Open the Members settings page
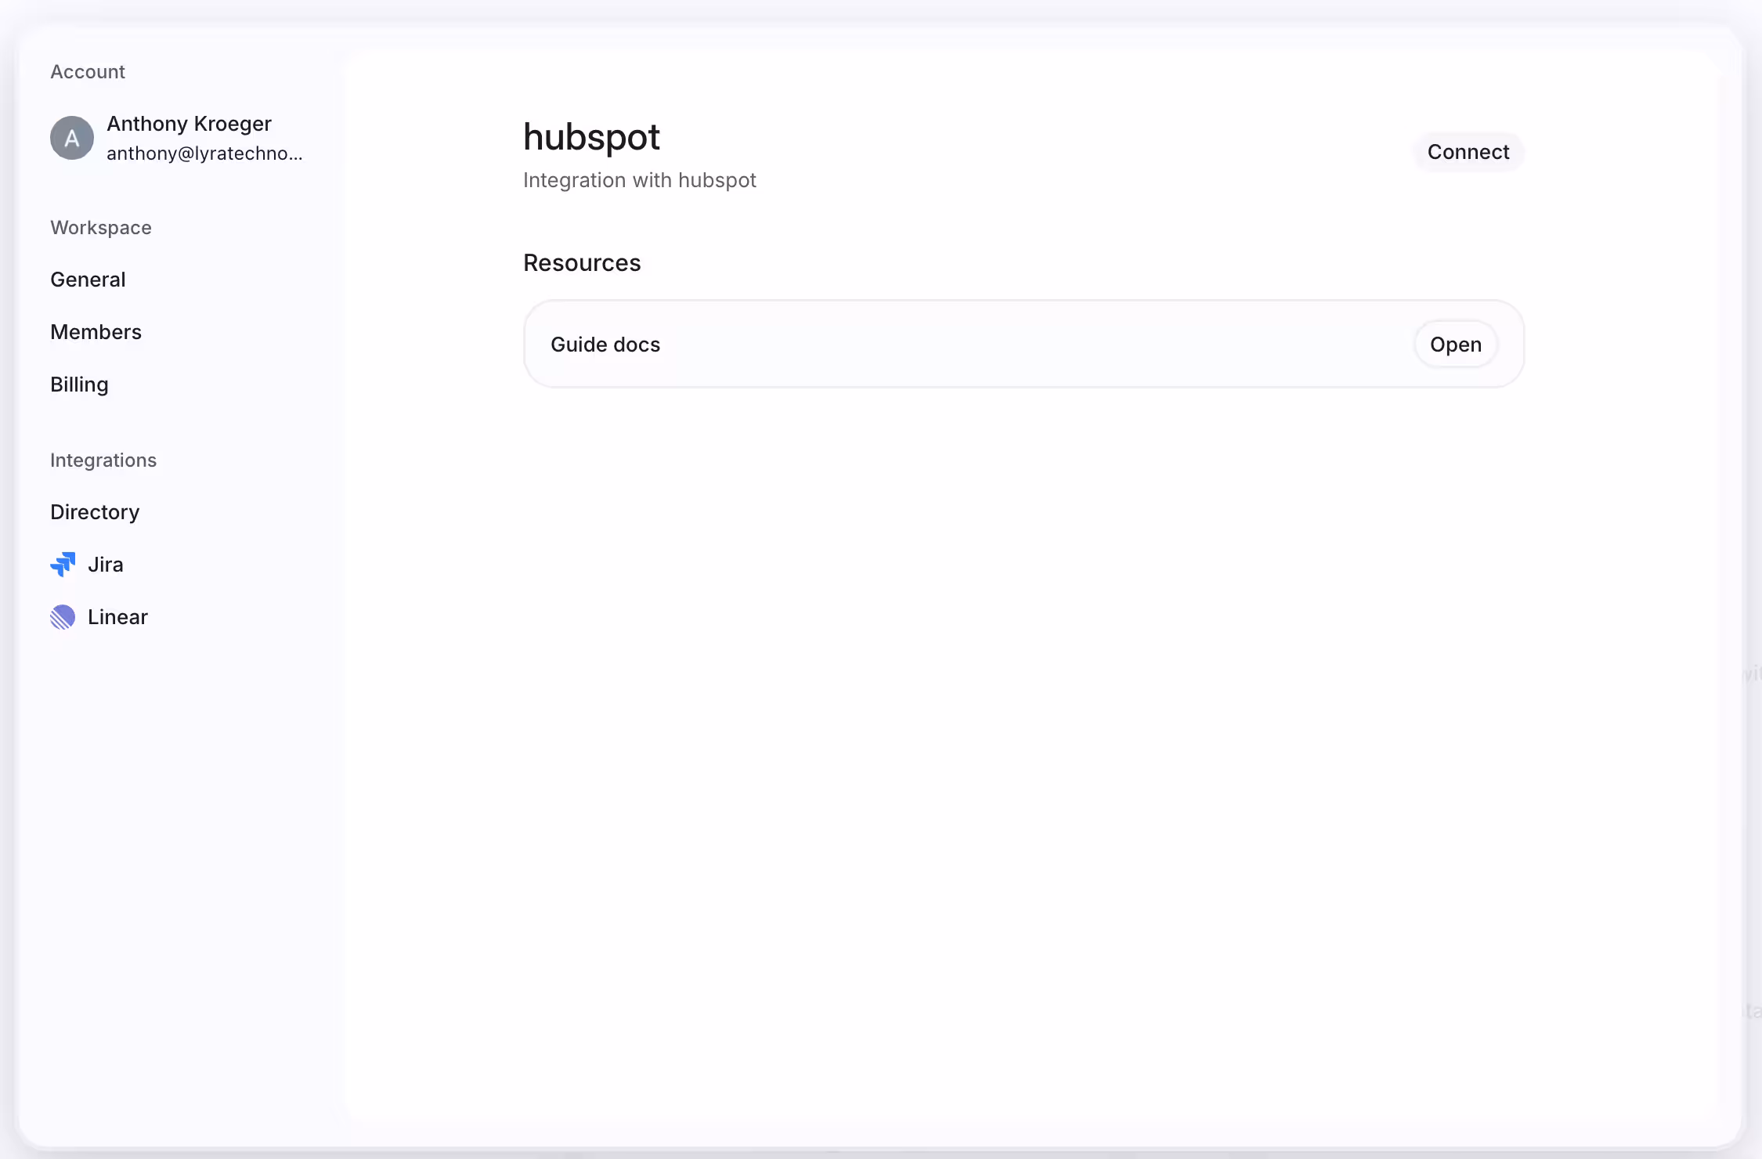 pos(96,332)
